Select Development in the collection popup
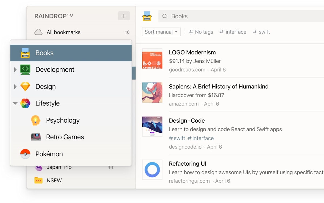This screenshot has height=203, width=324. click(71, 70)
